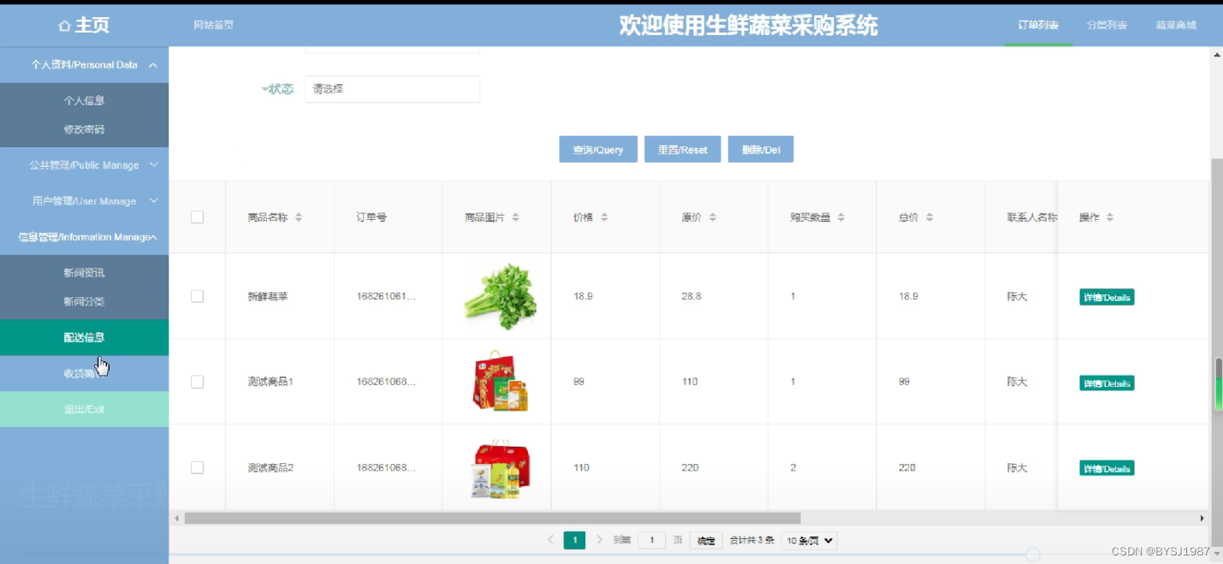Sort by 商品名称 column sort arrows
This screenshot has height=564, width=1223.
[299, 217]
